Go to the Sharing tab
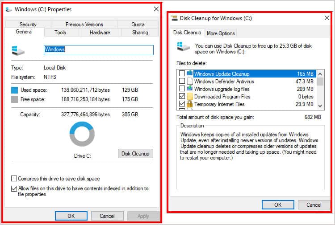The height and width of the screenshot is (225, 335). 140,33
